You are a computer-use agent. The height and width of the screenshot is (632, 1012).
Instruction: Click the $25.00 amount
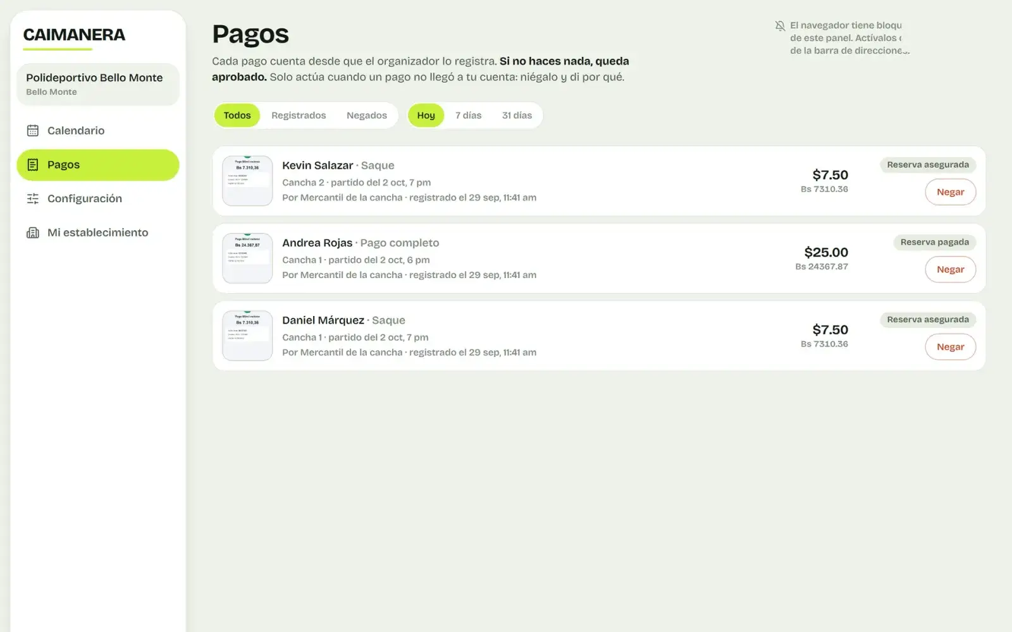tap(826, 253)
